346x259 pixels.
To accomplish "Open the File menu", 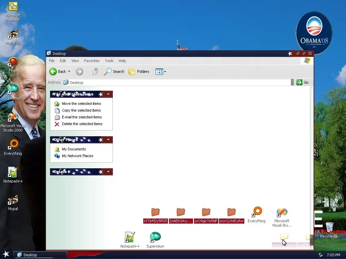I will (52, 61).
